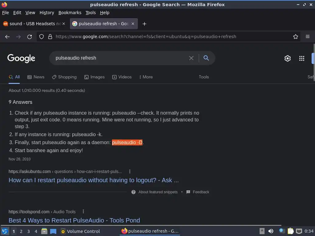Click the '9 Answers' heading
Viewport: 315px width, 236px height.
tap(21, 102)
